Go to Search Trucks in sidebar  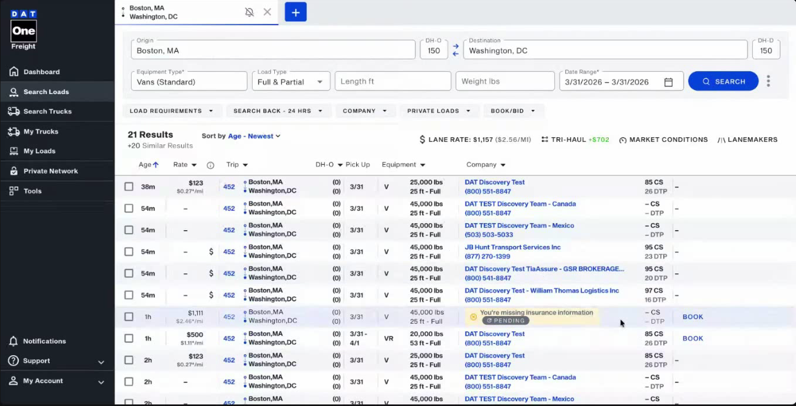[47, 112]
